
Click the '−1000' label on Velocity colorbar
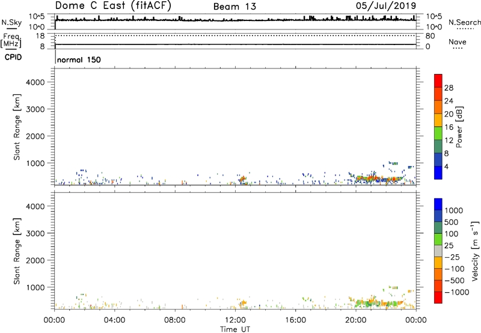tap(456, 292)
